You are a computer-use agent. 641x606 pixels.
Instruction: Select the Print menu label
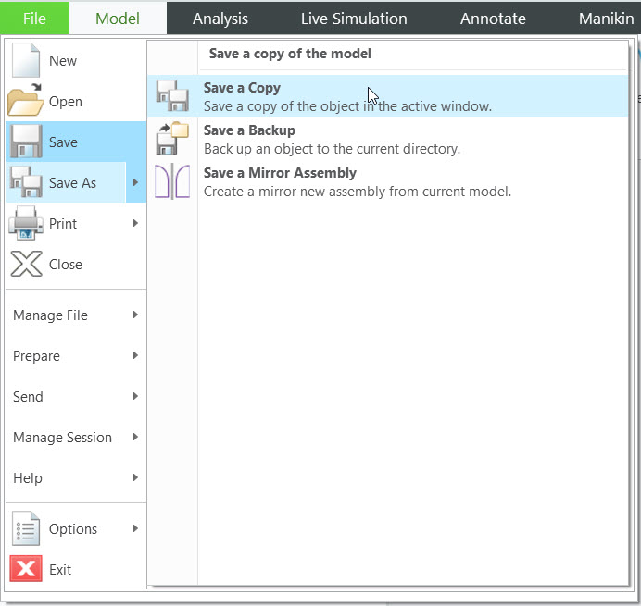63,223
